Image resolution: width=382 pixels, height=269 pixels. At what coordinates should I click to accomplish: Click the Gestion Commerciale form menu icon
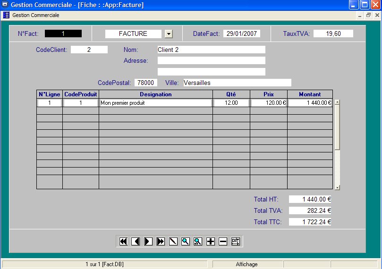click(x=6, y=15)
